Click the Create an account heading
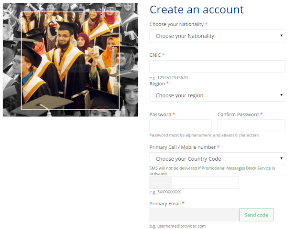The width and height of the screenshot is (306, 229). (197, 10)
